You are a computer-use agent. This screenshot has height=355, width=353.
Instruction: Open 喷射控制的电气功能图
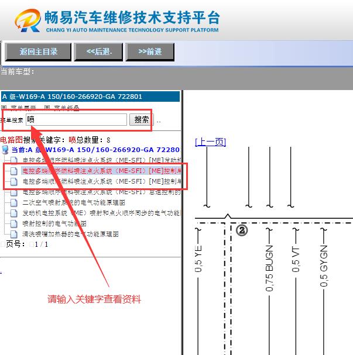[x=54, y=223]
